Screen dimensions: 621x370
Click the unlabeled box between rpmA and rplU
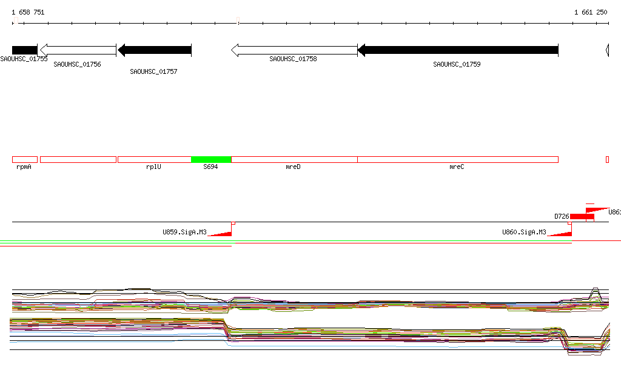[x=78, y=159]
